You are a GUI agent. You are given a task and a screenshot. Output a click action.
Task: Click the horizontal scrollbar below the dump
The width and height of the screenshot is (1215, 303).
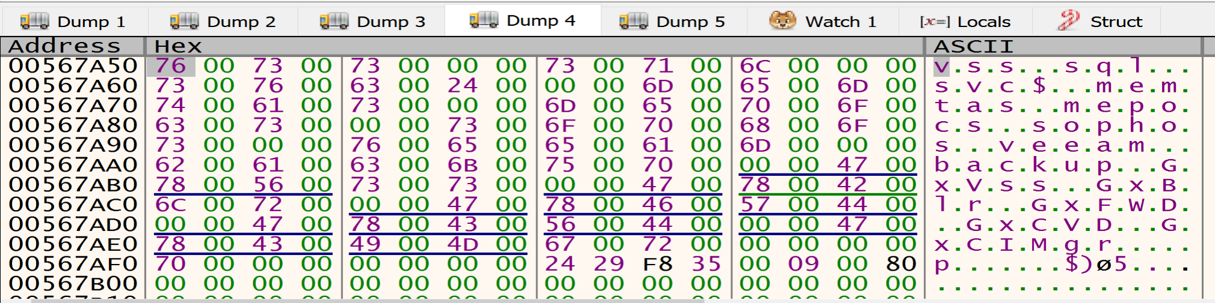(x=361, y=300)
